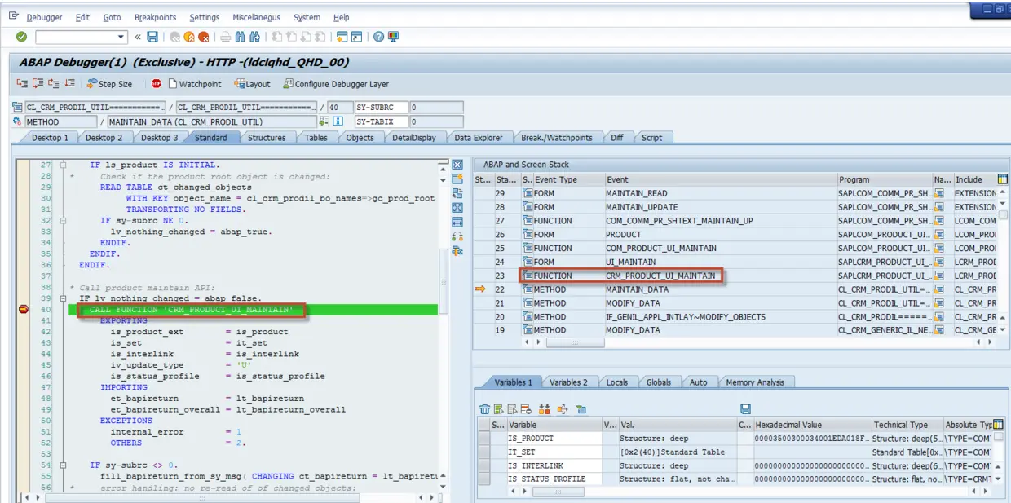Click Configure Debugger Layer button

(x=336, y=84)
